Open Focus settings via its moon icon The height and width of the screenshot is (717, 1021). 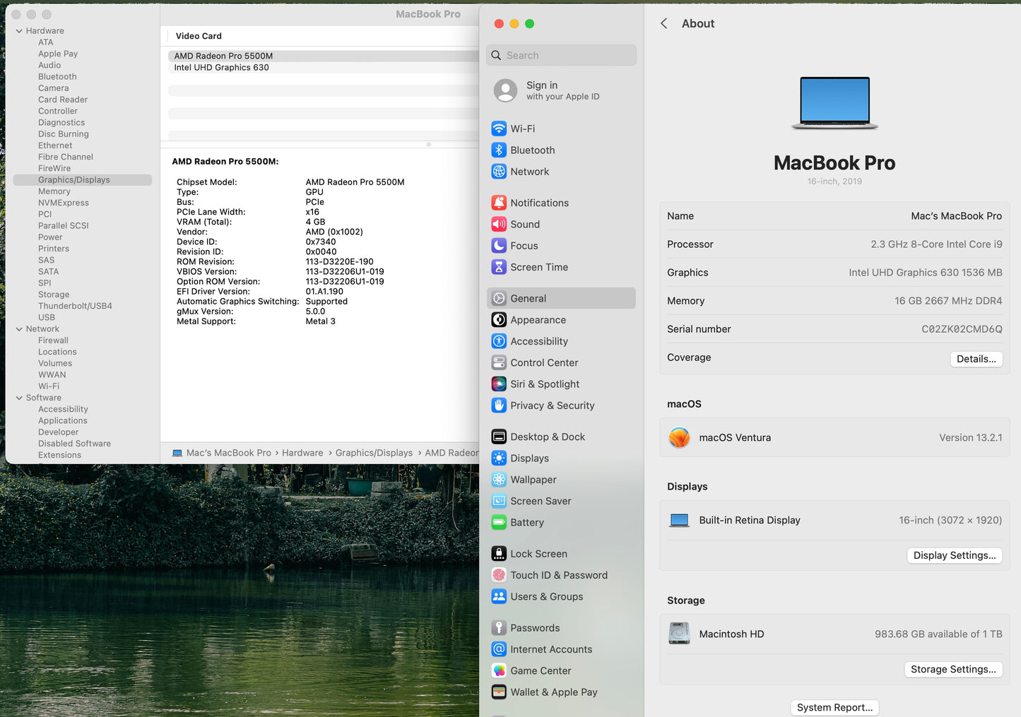(499, 245)
